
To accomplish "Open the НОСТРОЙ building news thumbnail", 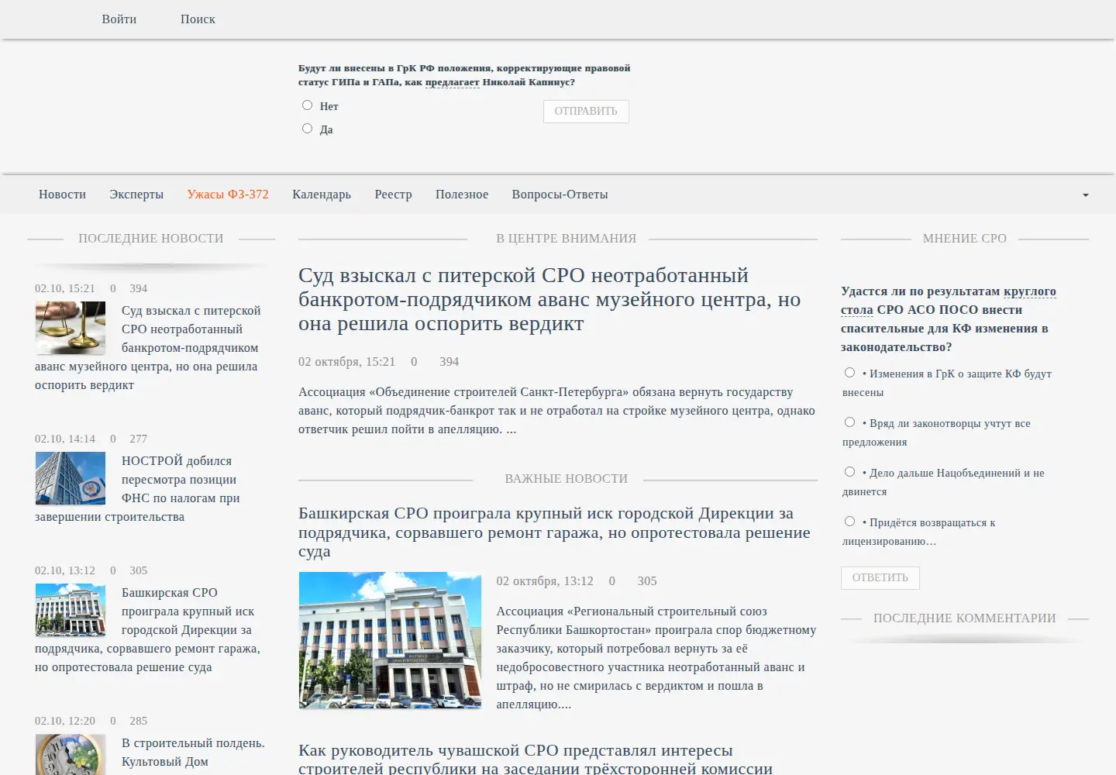I will (x=71, y=479).
